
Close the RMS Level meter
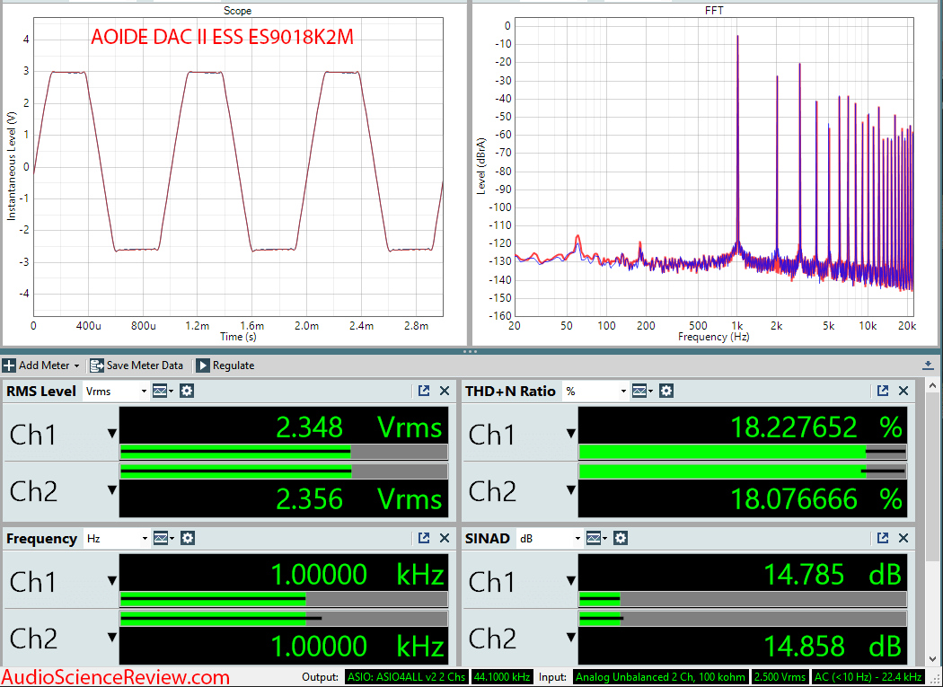click(x=445, y=391)
